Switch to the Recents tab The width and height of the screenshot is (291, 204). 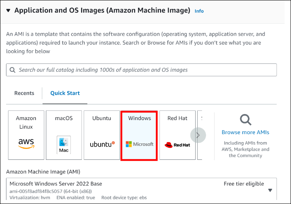(24, 93)
